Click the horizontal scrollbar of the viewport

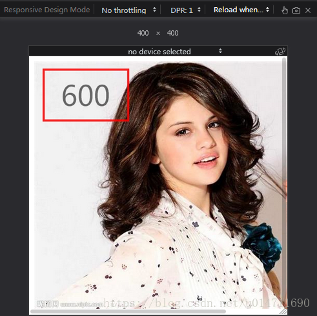coord(128,311)
